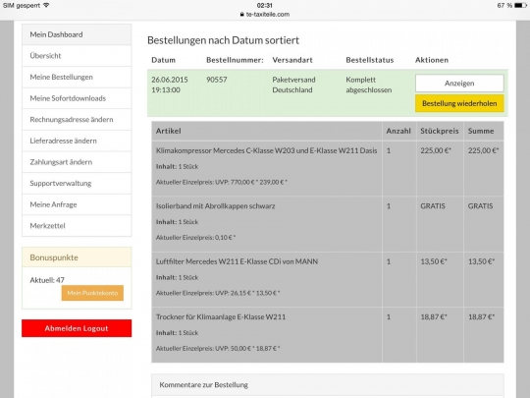Click the 225,00 € Stückpreis of Klimakompressor
The height and width of the screenshot is (398, 530).
coord(436,151)
